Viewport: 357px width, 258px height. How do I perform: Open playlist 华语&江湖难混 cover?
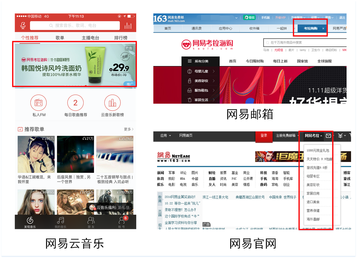tap(36, 154)
